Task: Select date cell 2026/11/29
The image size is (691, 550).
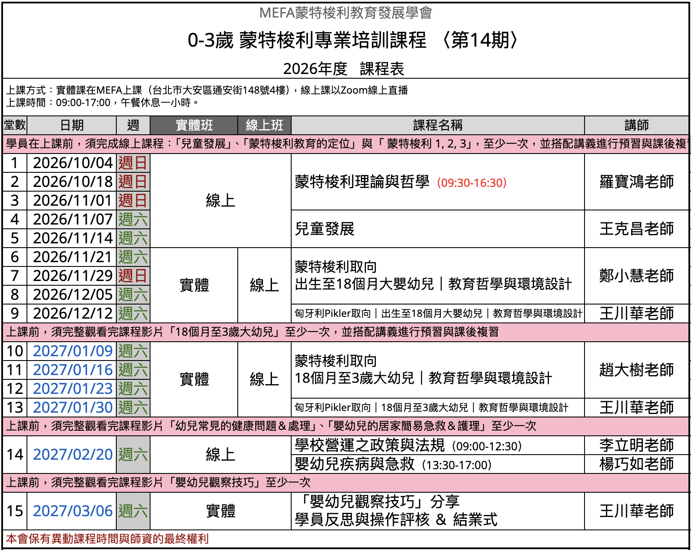Action: tap(73, 276)
